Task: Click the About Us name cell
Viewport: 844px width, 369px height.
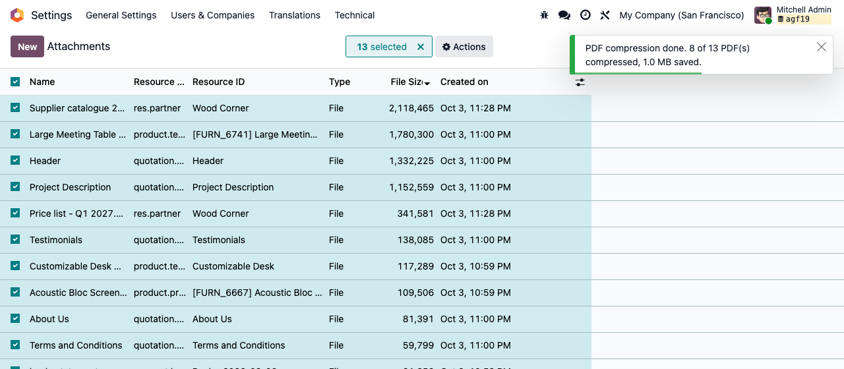Action: point(49,319)
